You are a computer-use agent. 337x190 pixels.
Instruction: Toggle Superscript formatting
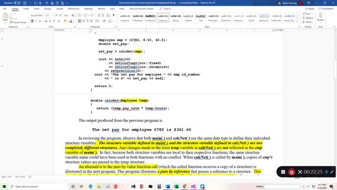point(54,21)
